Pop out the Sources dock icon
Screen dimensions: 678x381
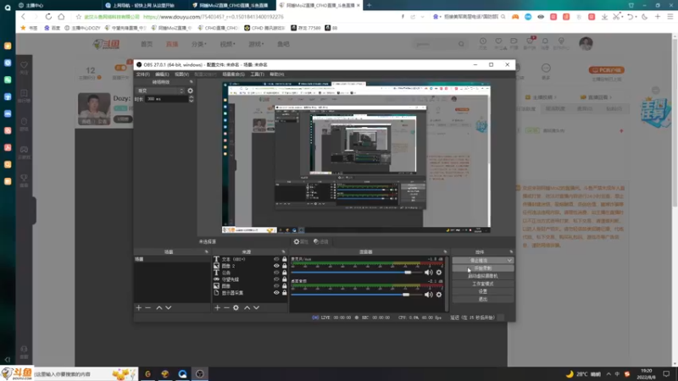284,251
